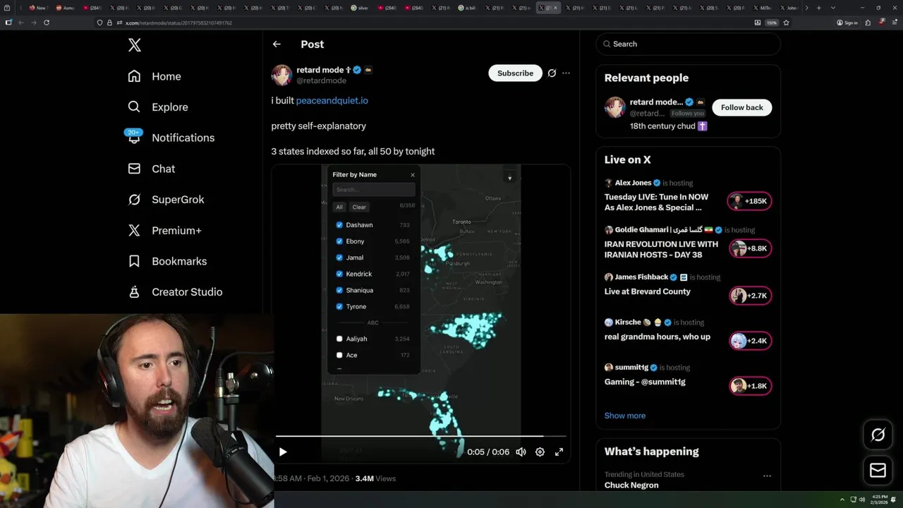This screenshot has height=508, width=903.
Task: Click Sign in in the browser toolbar
Action: tap(847, 23)
